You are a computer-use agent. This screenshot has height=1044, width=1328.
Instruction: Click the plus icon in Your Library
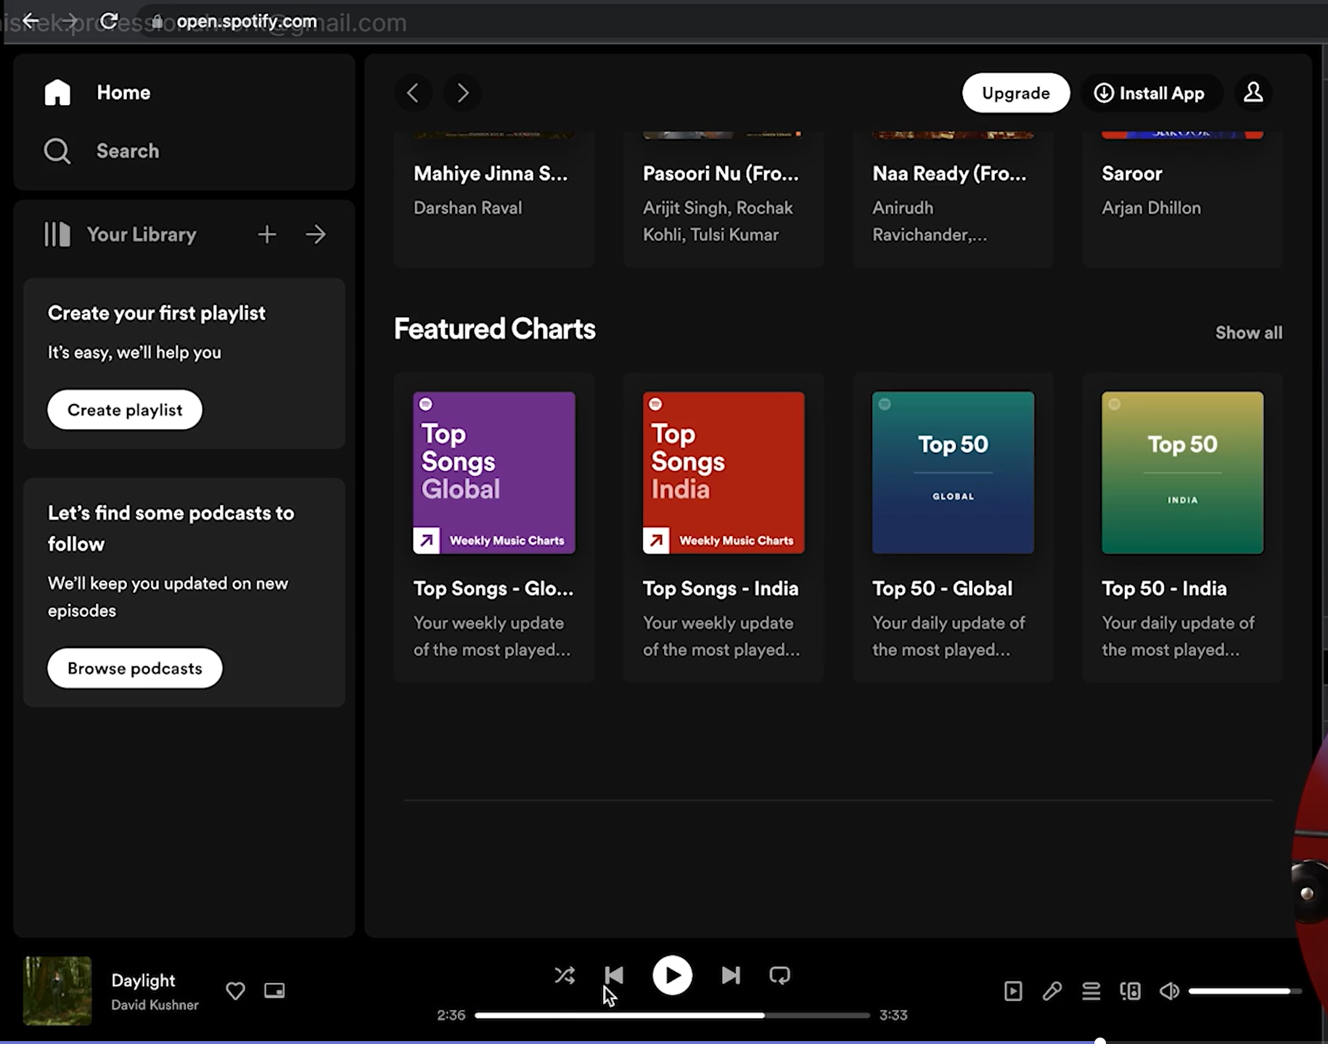pyautogui.click(x=267, y=234)
